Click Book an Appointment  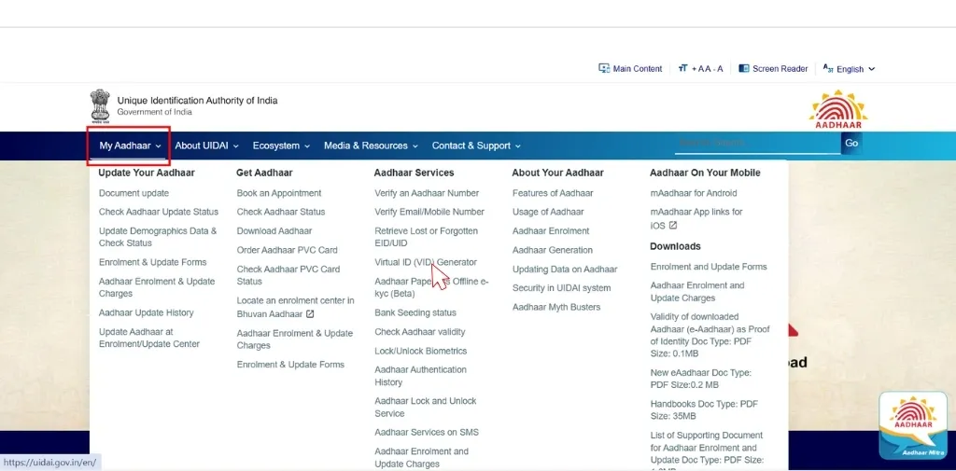279,193
